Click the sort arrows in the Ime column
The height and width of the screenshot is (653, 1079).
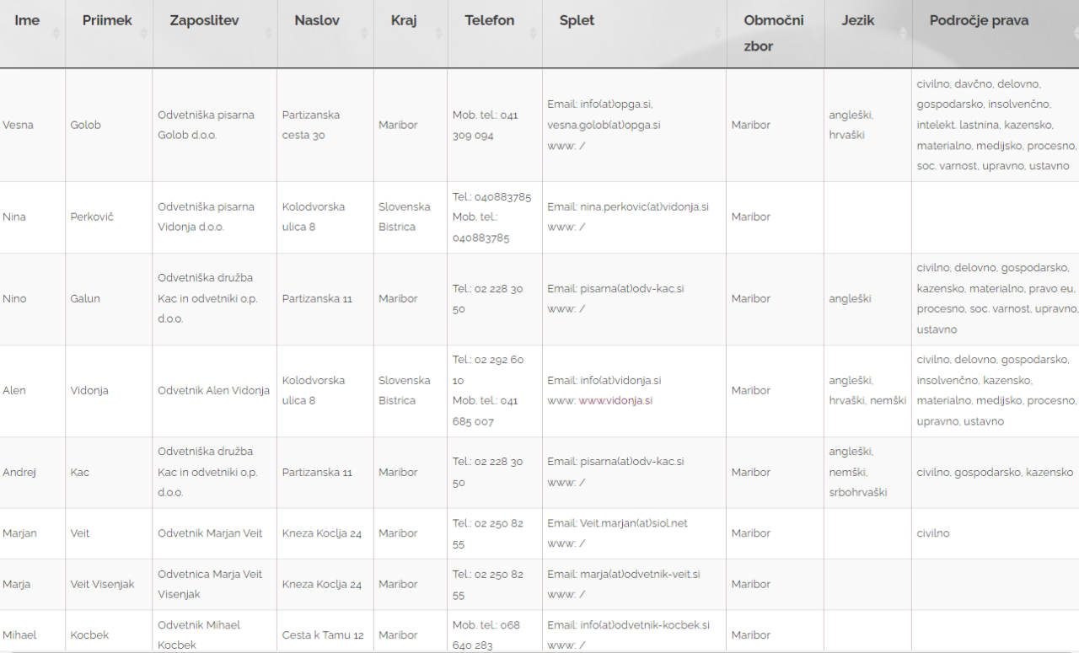point(56,33)
